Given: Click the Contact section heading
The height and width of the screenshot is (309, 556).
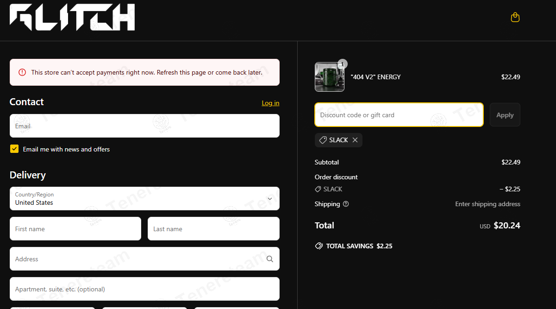Looking at the screenshot, I should pyautogui.click(x=27, y=102).
